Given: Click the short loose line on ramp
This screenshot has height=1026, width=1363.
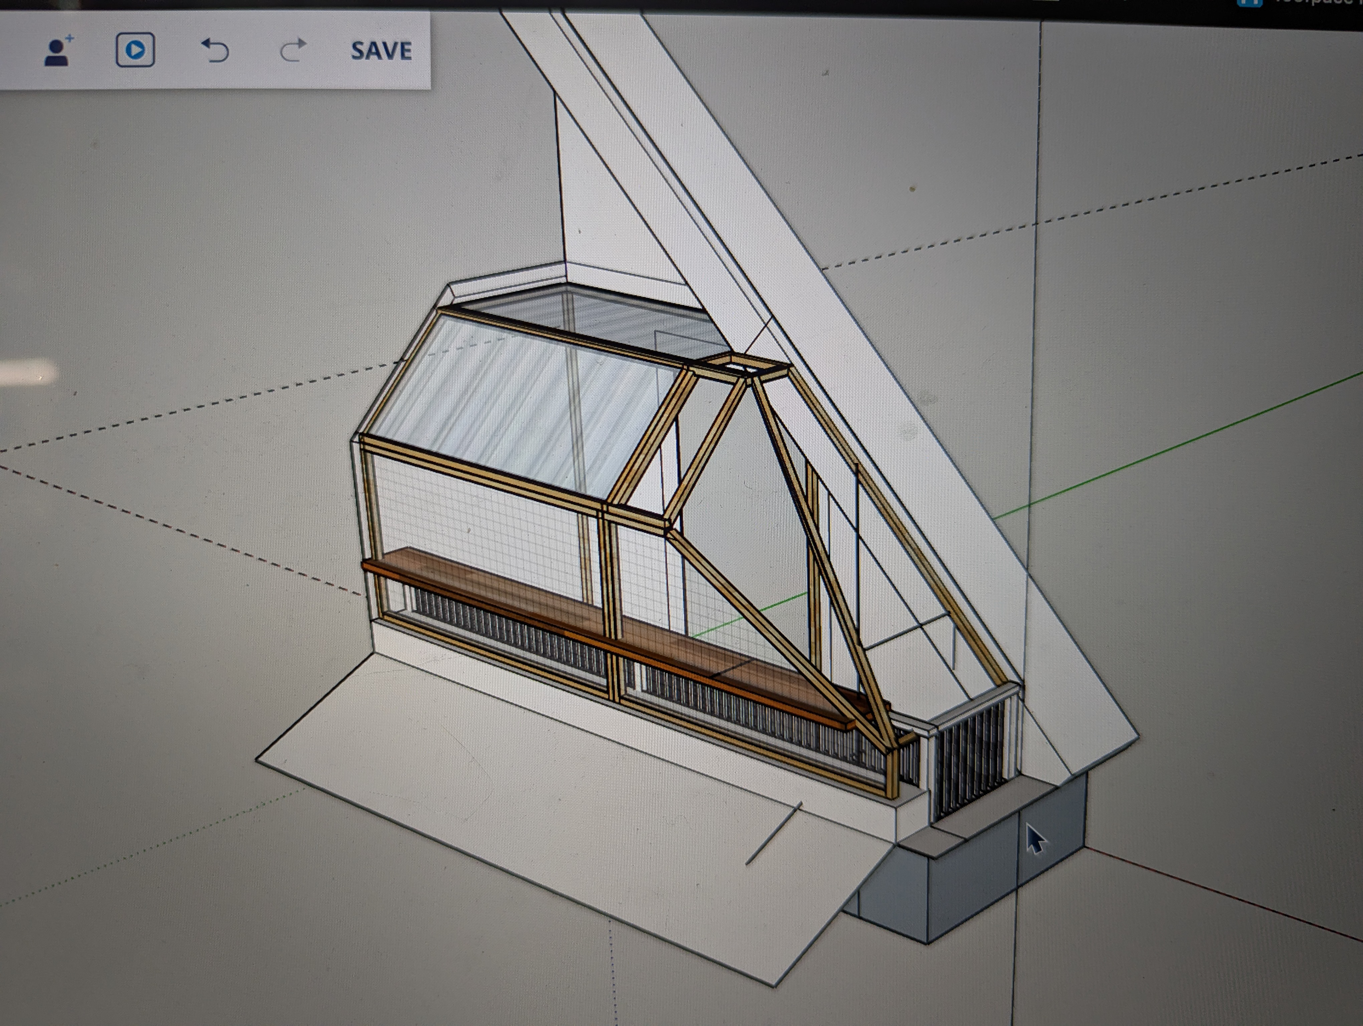Looking at the screenshot, I should (773, 834).
